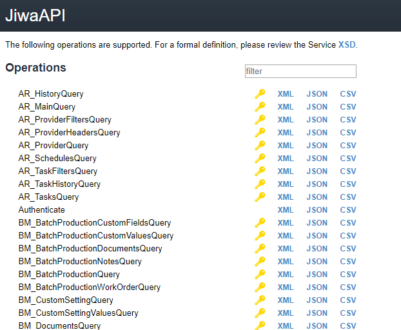Click key icon for AR_TaskHistoryQuery

260,184
